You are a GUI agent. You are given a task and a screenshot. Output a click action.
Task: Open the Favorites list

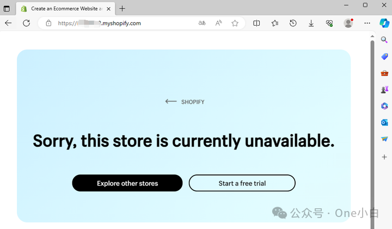tap(275, 23)
